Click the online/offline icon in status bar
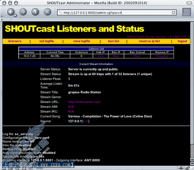This screenshot has height=170, width=194. pos(181,168)
